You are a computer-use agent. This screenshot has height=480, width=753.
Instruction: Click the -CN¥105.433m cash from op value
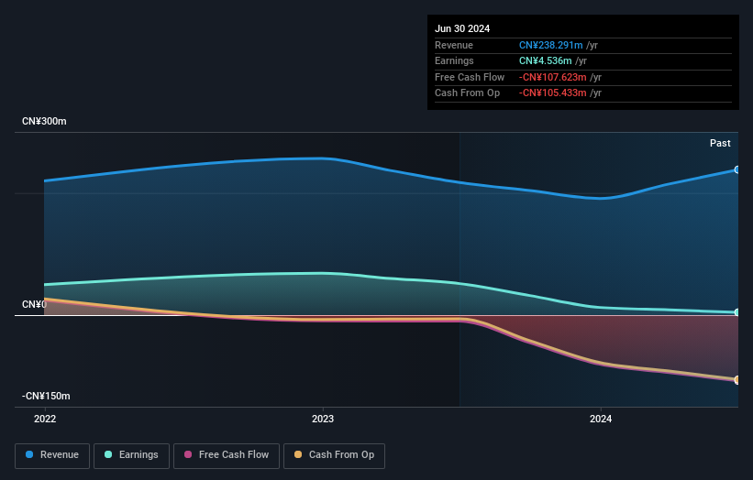(553, 93)
